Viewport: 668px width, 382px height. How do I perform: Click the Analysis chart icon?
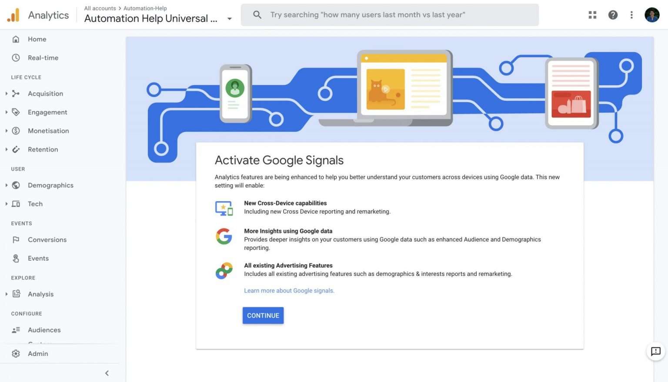[16, 294]
